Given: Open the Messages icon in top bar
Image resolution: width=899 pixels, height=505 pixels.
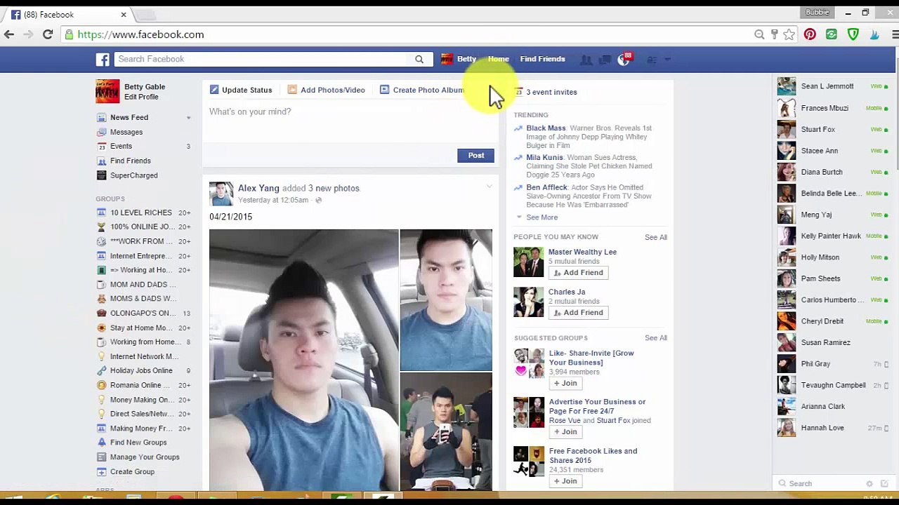Looking at the screenshot, I should tap(605, 60).
